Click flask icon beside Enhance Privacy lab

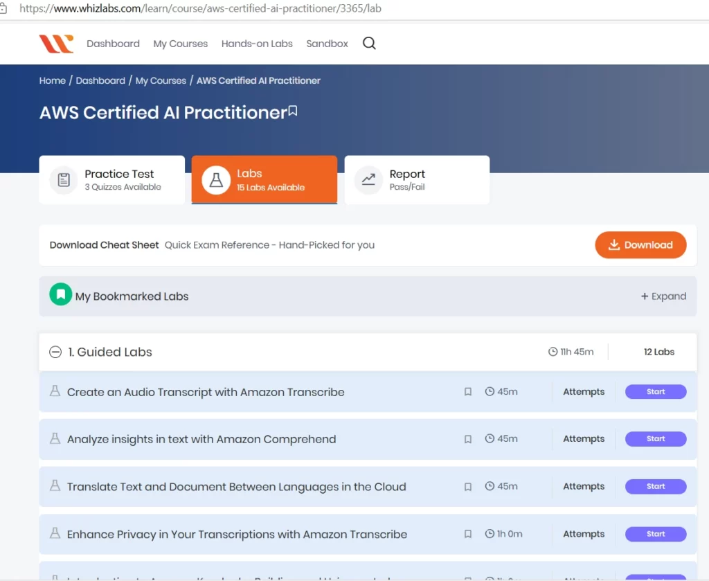pyautogui.click(x=55, y=533)
